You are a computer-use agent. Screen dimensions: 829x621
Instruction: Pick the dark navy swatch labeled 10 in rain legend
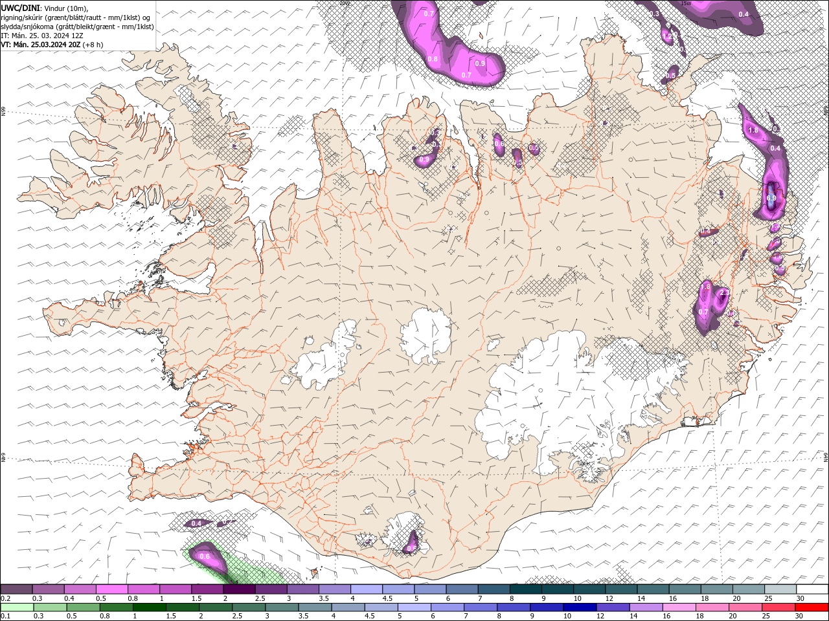point(579,607)
